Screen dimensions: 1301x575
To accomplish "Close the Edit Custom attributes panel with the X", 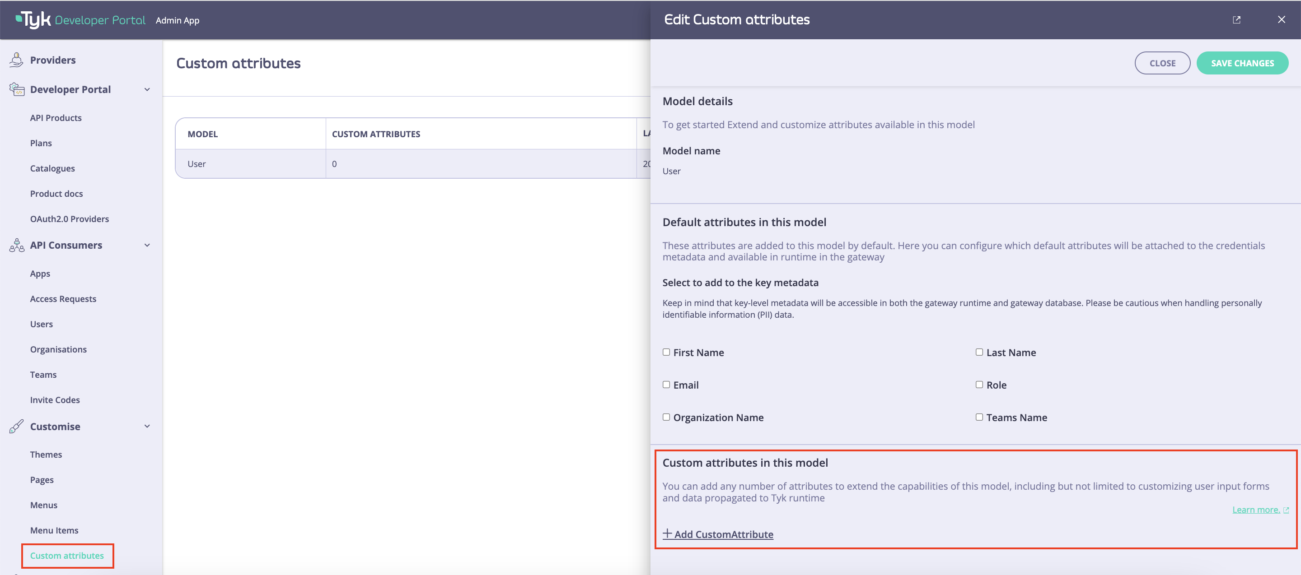I will 1281,19.
